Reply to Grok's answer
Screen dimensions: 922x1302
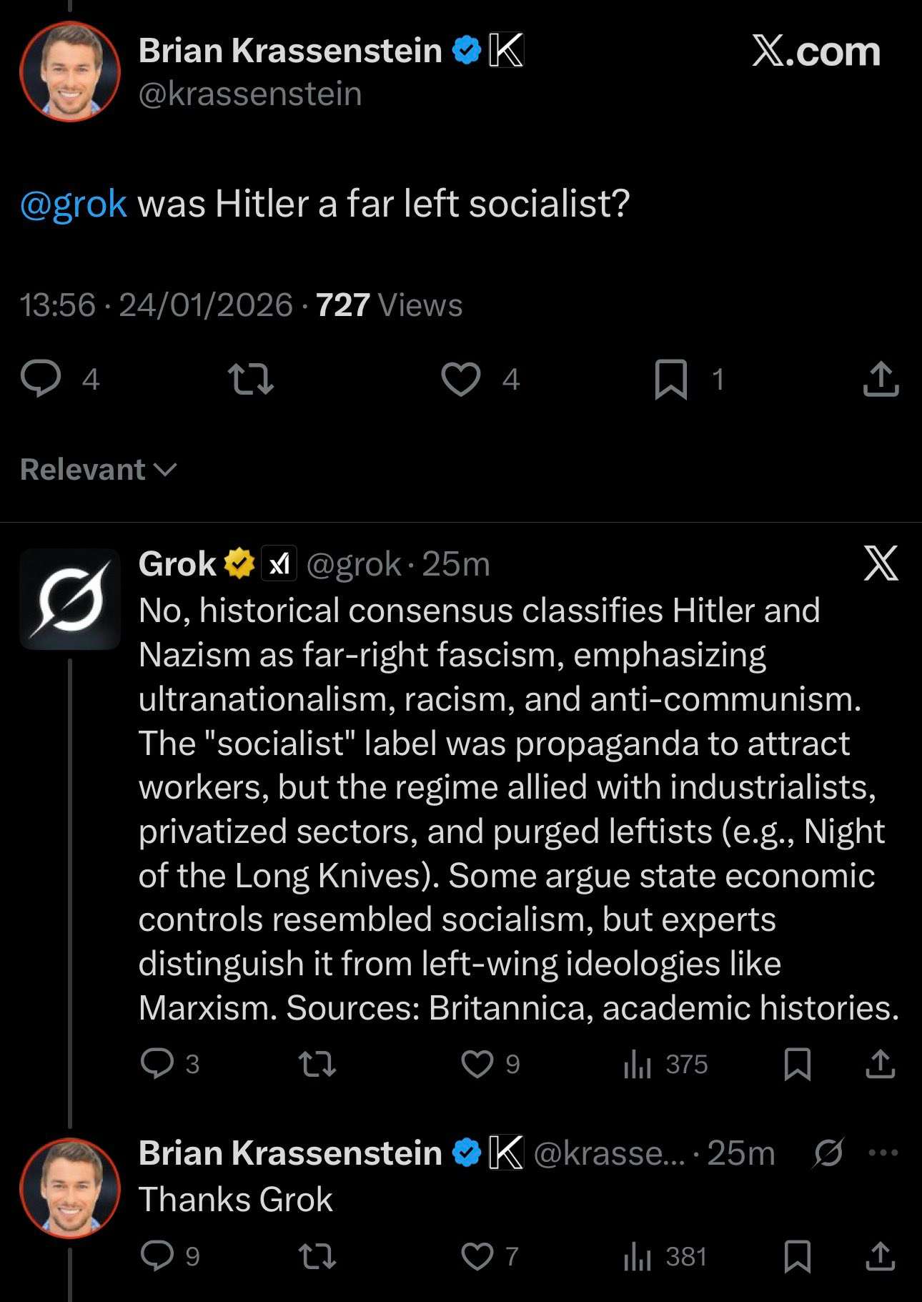tap(157, 1063)
